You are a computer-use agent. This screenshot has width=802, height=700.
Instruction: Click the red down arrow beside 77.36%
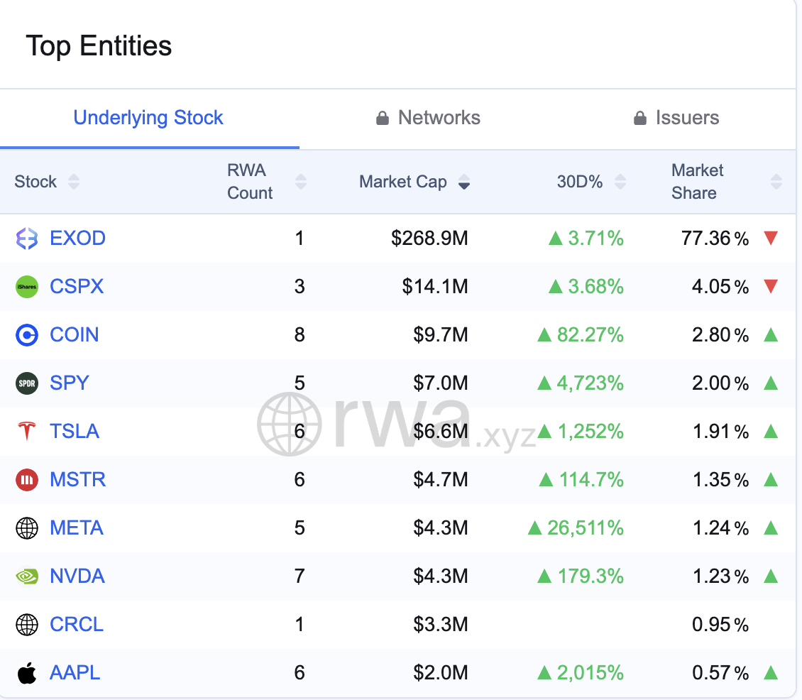771,238
